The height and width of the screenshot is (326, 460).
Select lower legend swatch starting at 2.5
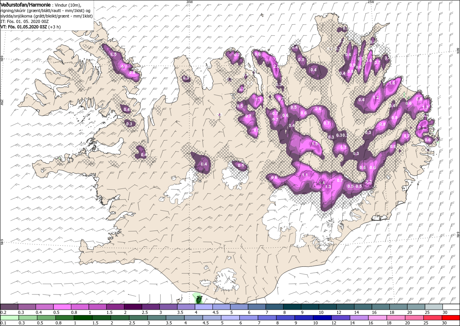138,318
